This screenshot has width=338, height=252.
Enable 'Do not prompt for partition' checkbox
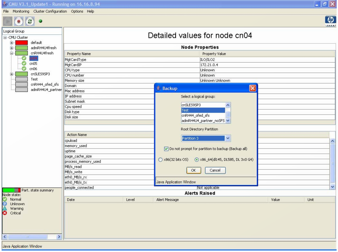[166, 149]
